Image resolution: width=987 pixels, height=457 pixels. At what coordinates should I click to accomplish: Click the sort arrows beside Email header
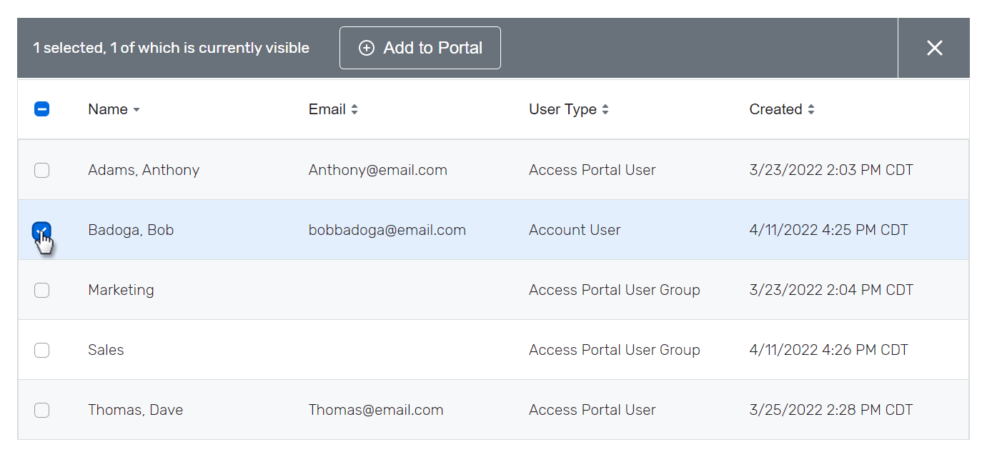pos(355,109)
